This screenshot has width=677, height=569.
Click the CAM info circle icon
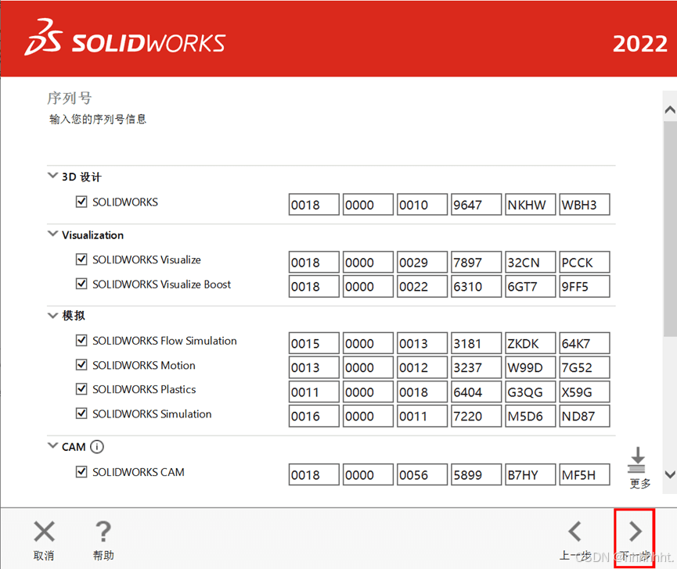point(97,447)
